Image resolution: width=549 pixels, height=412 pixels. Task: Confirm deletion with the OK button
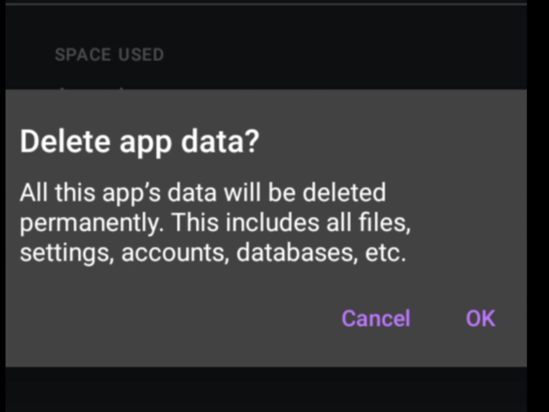[x=480, y=318]
